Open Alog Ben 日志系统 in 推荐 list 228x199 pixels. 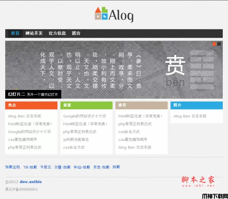pyautogui.click(x=135, y=147)
